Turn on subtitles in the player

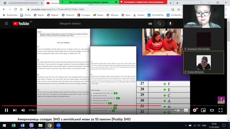186,110
